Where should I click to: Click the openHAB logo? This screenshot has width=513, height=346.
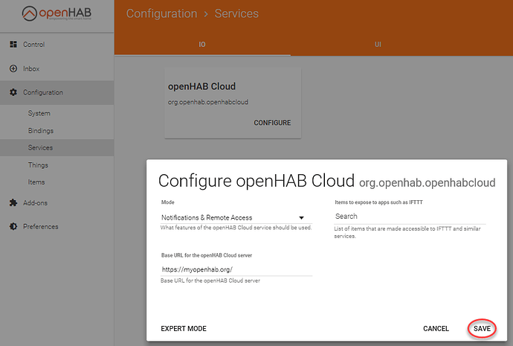(x=57, y=13)
